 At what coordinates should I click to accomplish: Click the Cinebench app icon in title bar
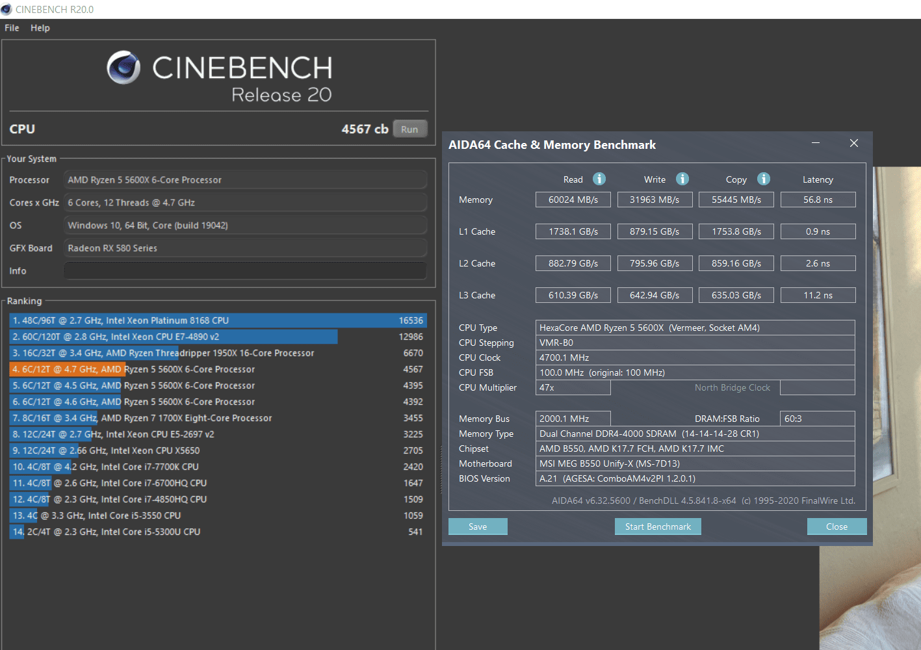(x=6, y=9)
